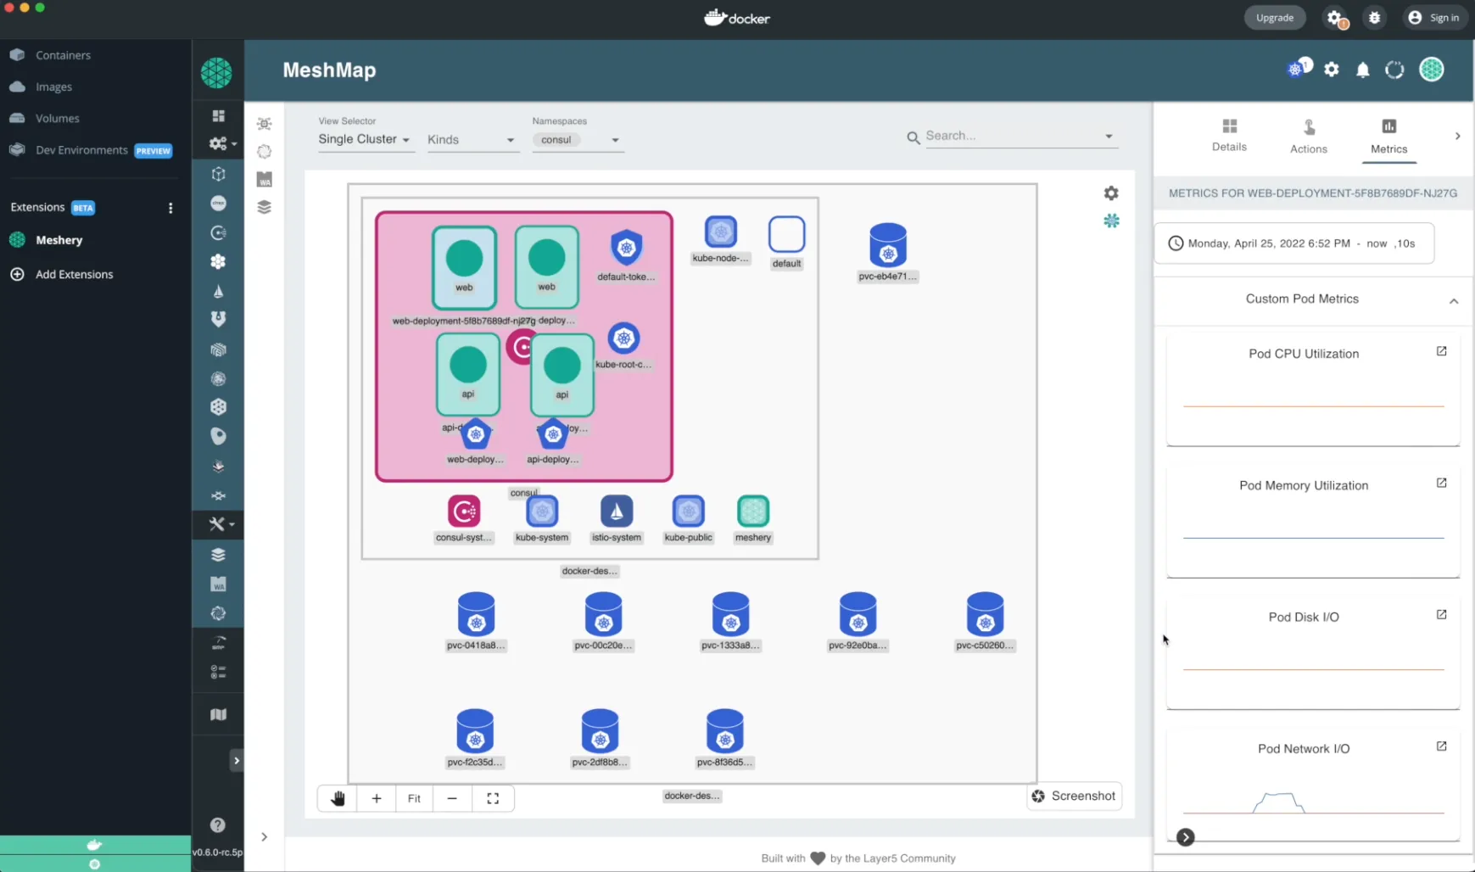Collapse the Custom Pod Metrics section

(x=1453, y=300)
